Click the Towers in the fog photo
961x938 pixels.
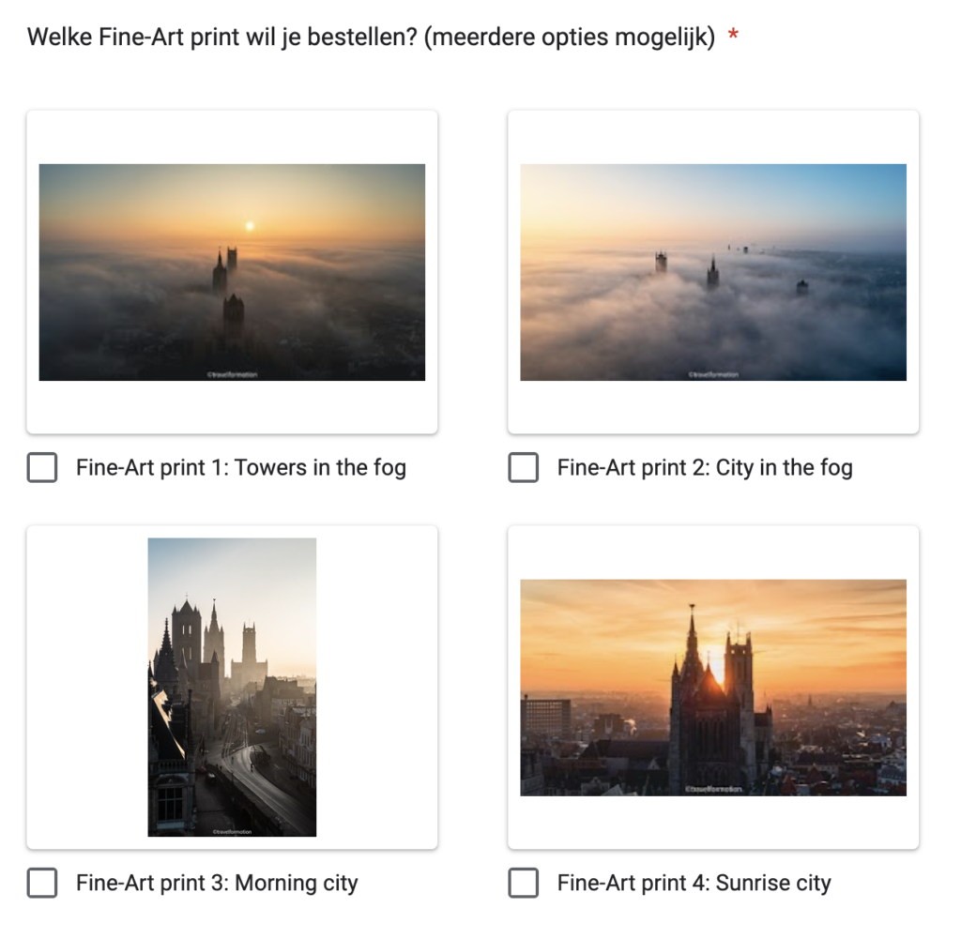[232, 272]
